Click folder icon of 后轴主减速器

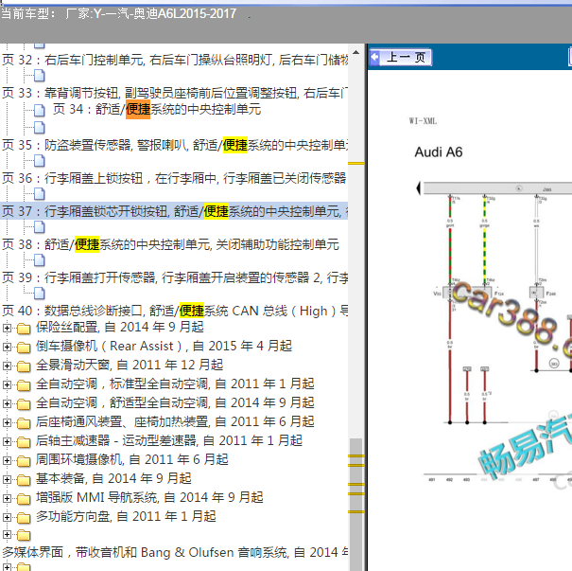point(24,442)
